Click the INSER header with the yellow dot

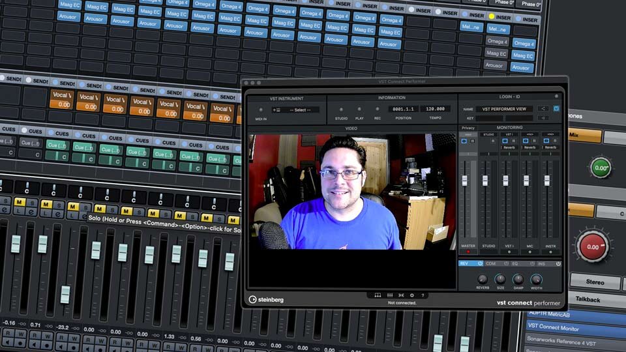coord(499,17)
